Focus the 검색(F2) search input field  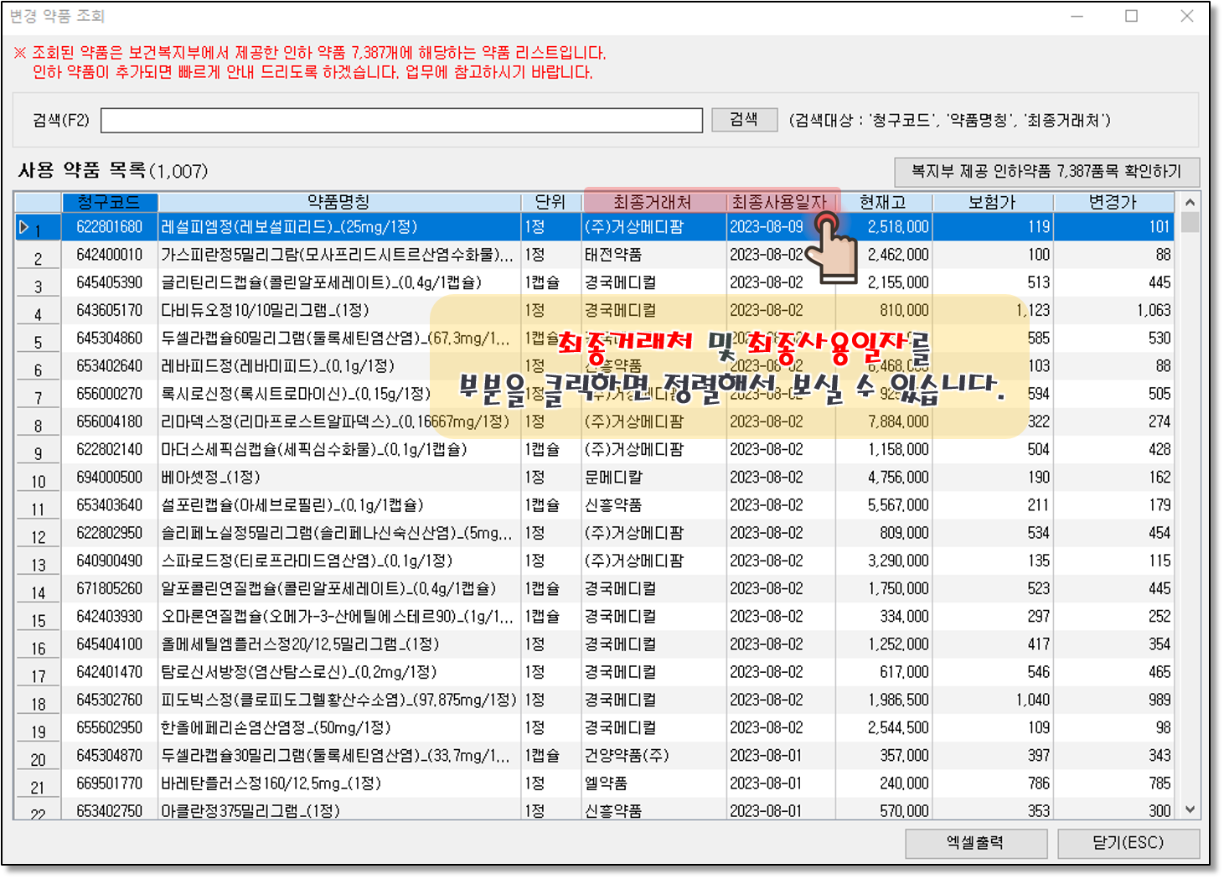pyautogui.click(x=401, y=121)
